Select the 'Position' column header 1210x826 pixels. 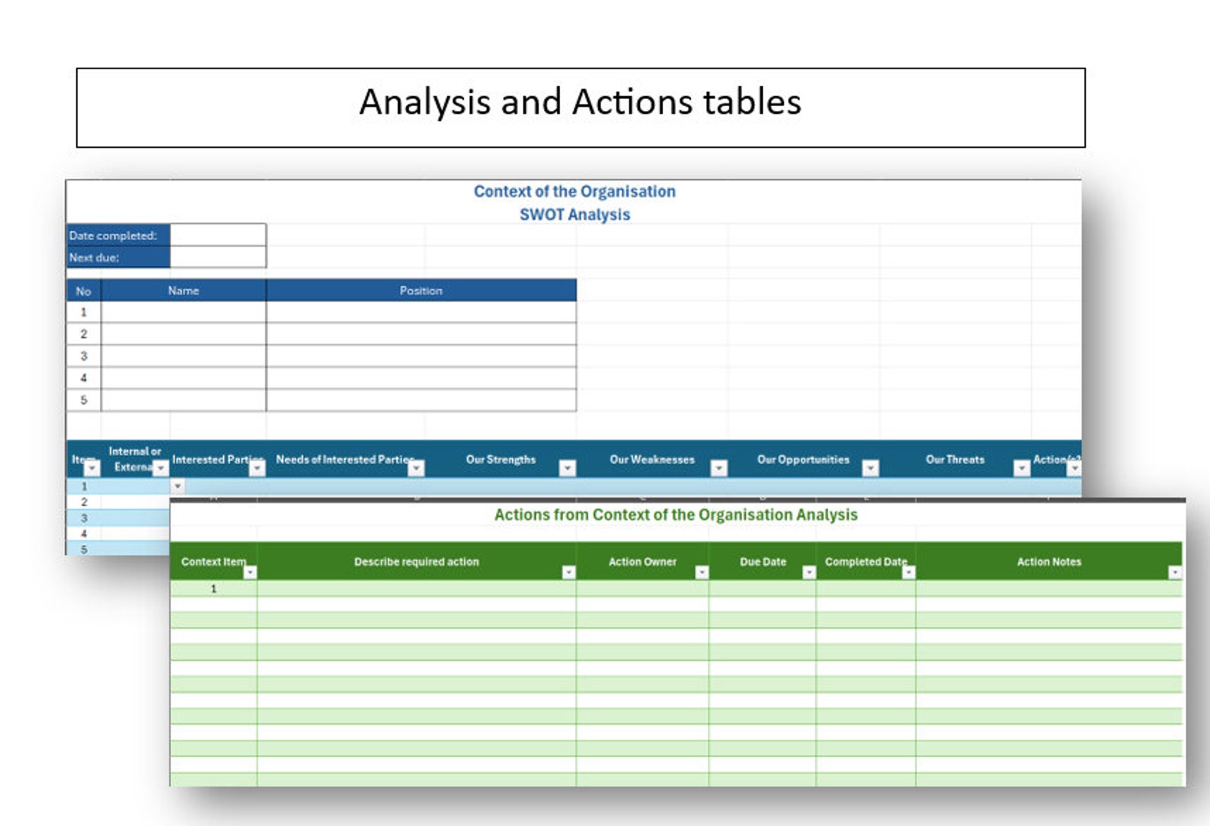click(421, 291)
